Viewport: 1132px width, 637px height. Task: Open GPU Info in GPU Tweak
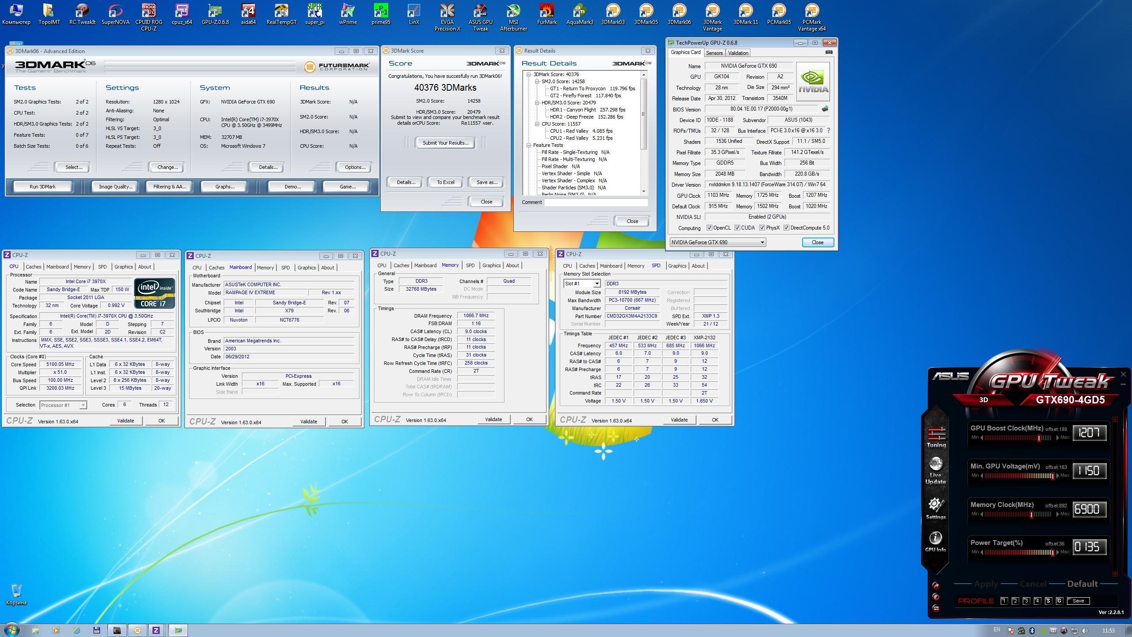click(935, 542)
